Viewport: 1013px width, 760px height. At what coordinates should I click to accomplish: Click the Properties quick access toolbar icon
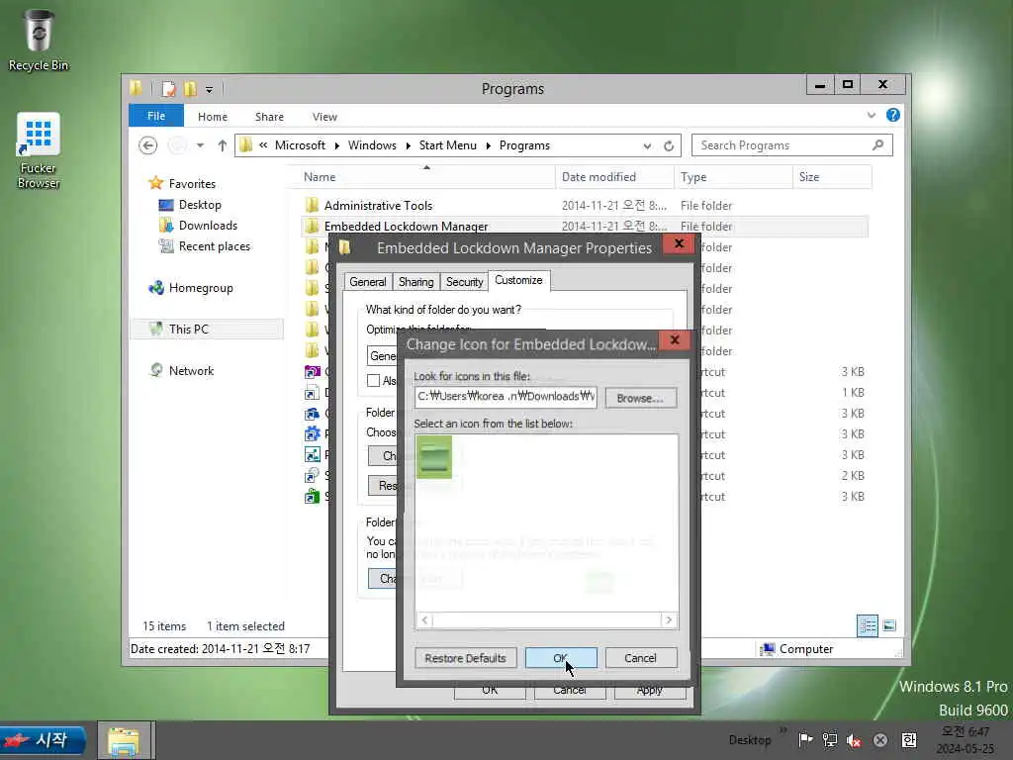point(168,88)
